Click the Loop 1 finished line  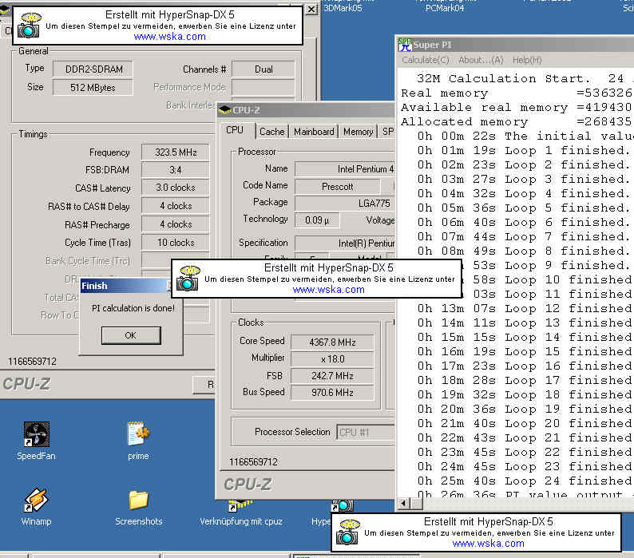(x=525, y=150)
